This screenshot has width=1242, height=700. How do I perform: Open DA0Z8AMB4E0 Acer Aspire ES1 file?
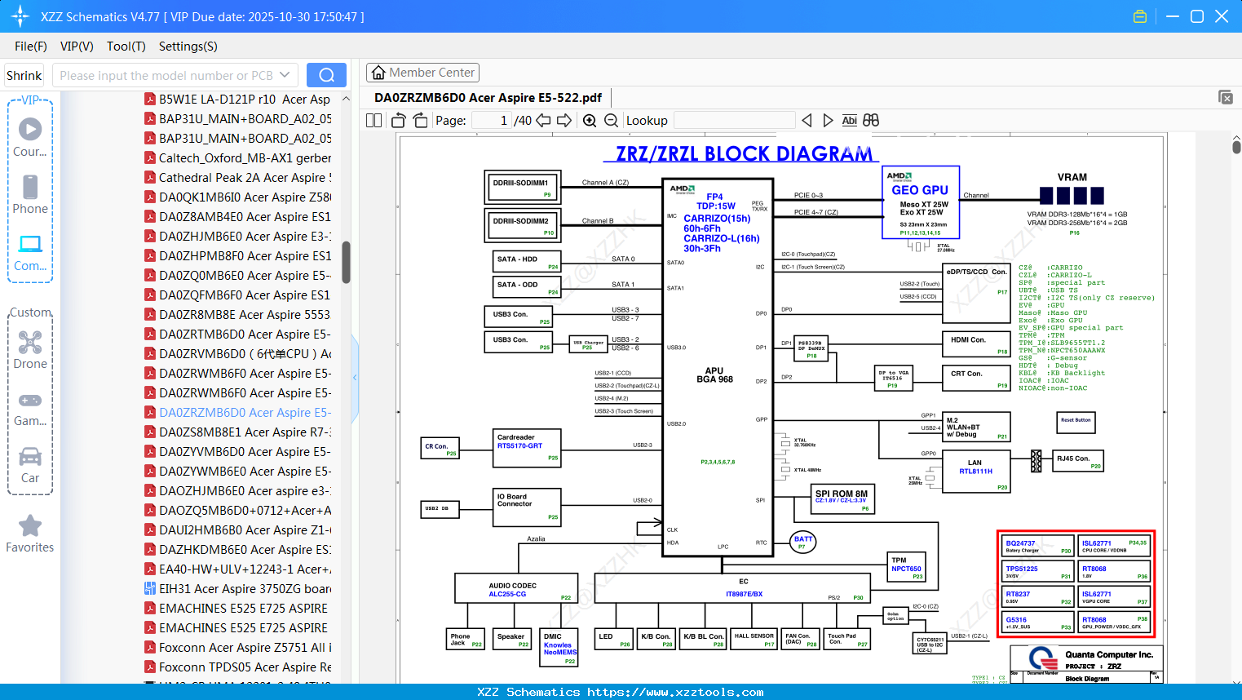pos(237,217)
